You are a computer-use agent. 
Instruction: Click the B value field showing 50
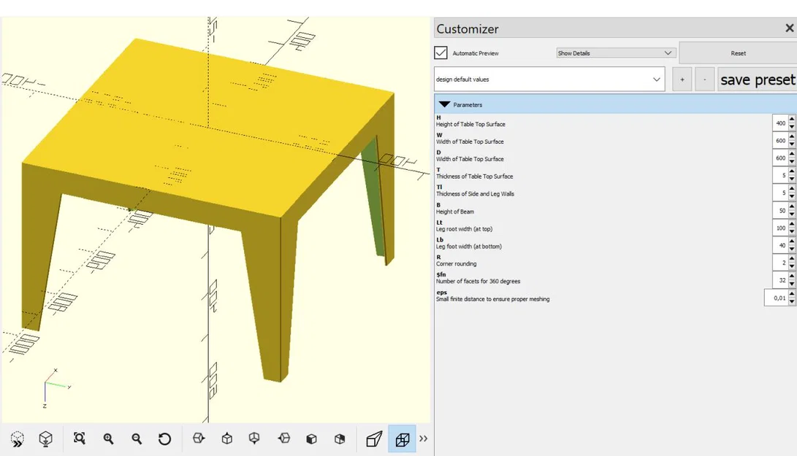pos(779,211)
